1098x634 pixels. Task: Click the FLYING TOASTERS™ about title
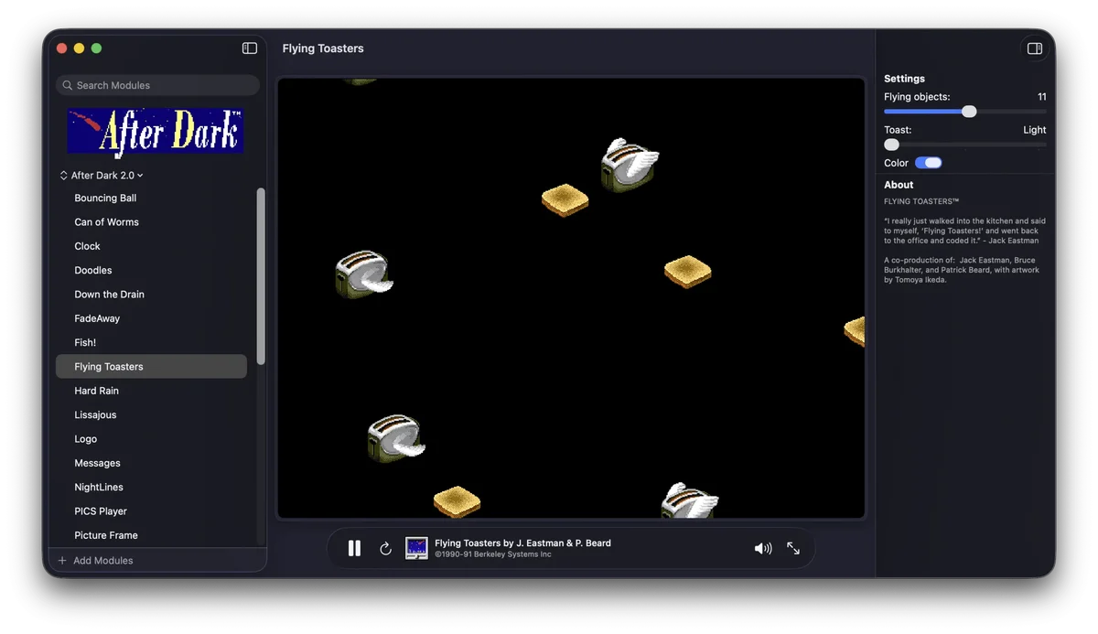tap(921, 201)
